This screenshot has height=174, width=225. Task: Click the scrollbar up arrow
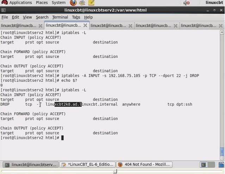click(x=222, y=32)
